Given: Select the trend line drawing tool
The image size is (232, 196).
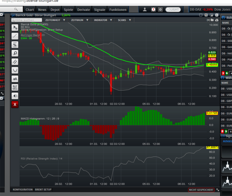Looking at the screenshot, I should [x=15, y=36].
